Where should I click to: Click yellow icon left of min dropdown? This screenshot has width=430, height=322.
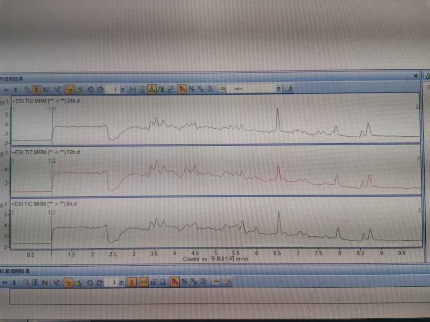pos(223,89)
